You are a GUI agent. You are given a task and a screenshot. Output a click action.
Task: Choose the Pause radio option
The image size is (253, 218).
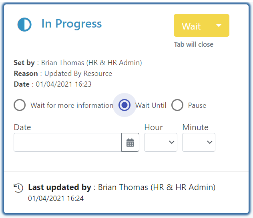point(177,105)
